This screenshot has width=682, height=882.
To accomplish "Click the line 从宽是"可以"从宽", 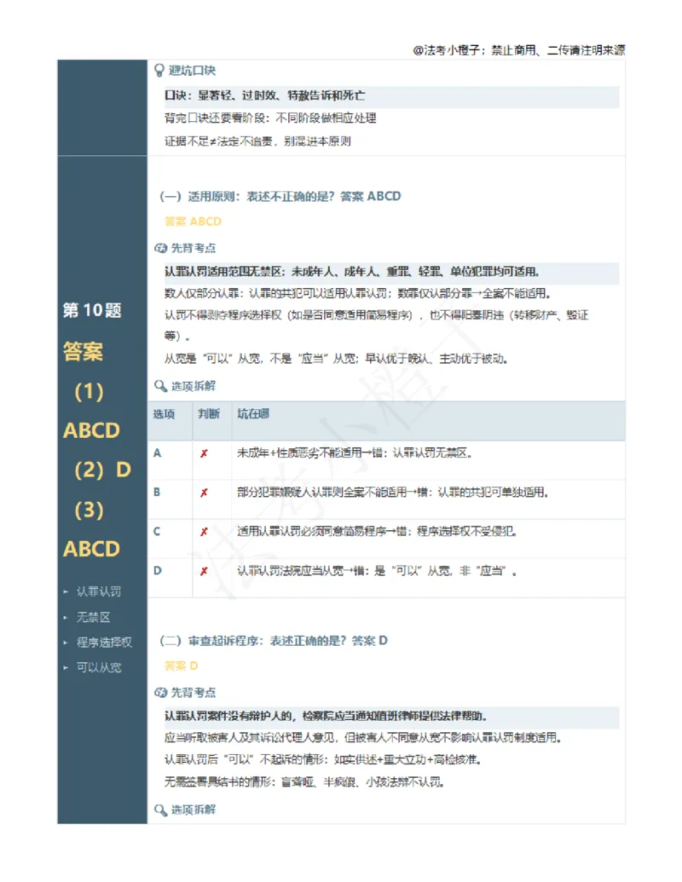I will 336,358.
